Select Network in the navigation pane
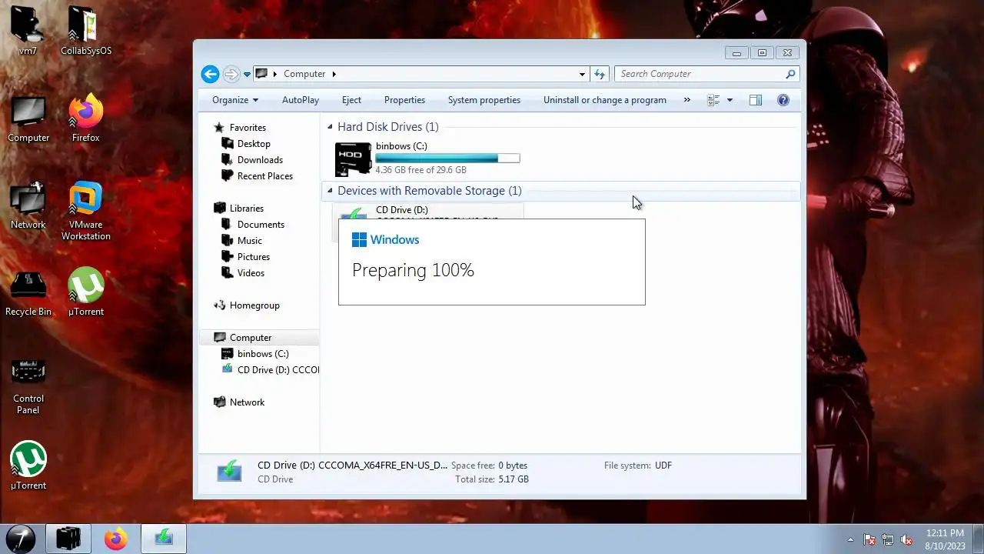 247,402
